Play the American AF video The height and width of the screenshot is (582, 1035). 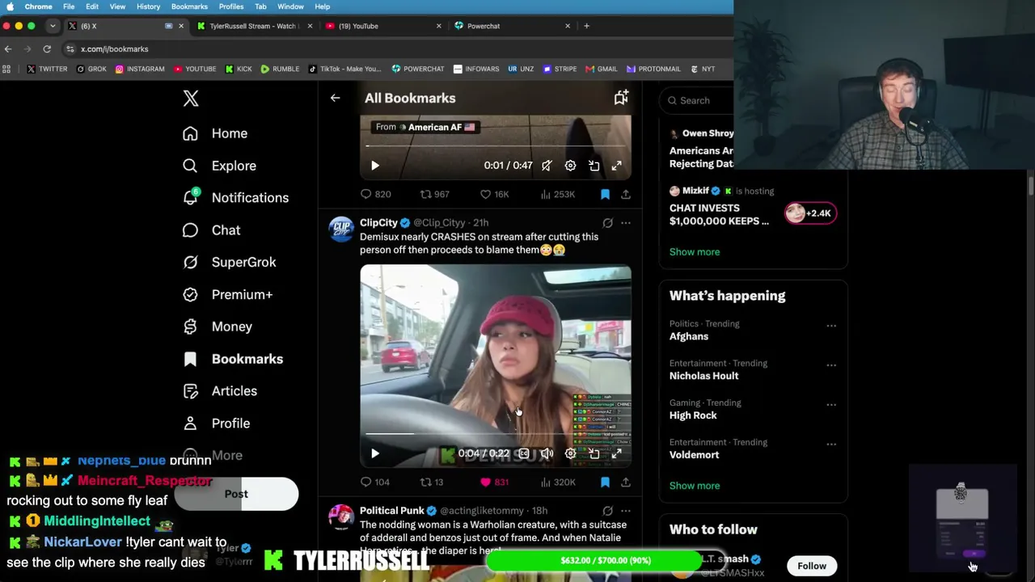[375, 166]
